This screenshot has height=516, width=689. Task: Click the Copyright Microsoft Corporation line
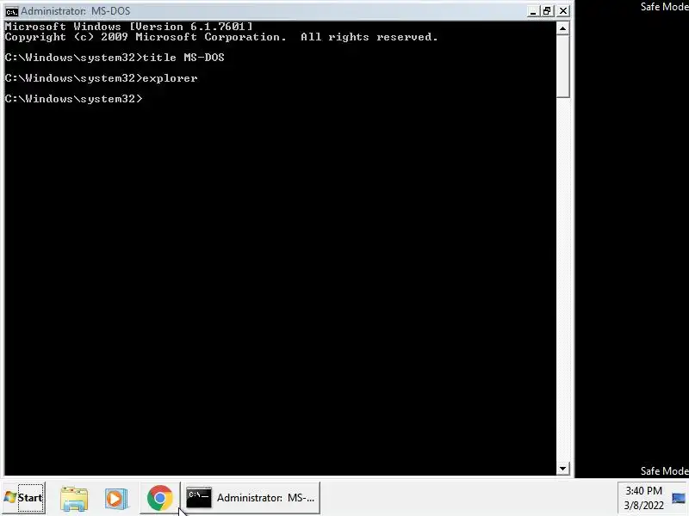[x=221, y=37]
